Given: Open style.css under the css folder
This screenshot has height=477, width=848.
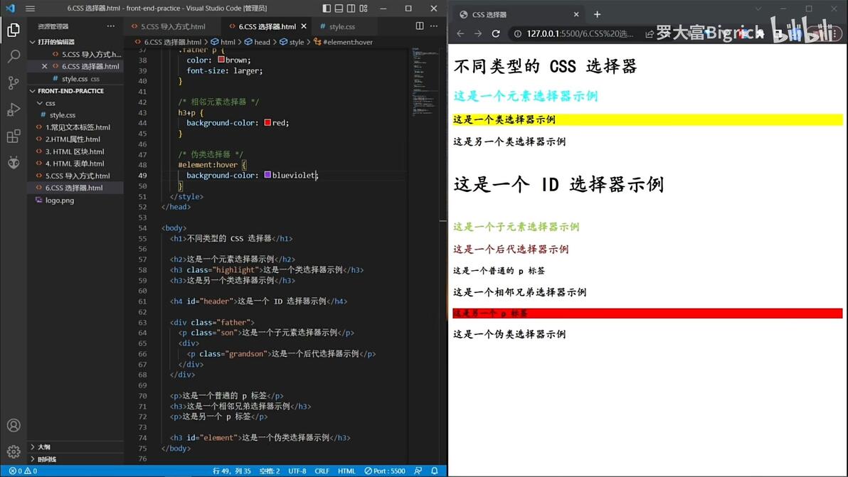Looking at the screenshot, I should (62, 114).
